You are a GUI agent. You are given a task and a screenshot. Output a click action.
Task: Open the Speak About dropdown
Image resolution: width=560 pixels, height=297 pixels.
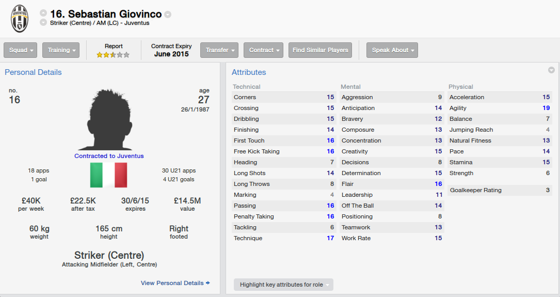point(392,50)
